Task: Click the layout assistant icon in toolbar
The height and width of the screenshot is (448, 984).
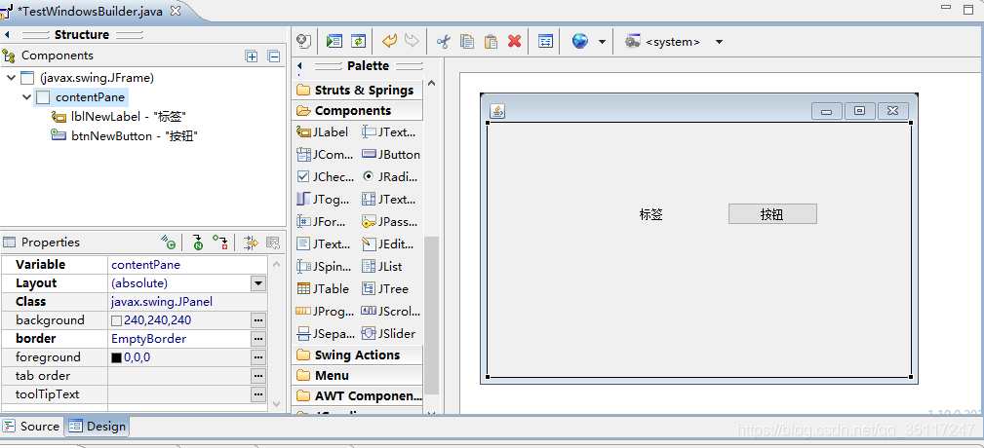Action: pos(546,41)
